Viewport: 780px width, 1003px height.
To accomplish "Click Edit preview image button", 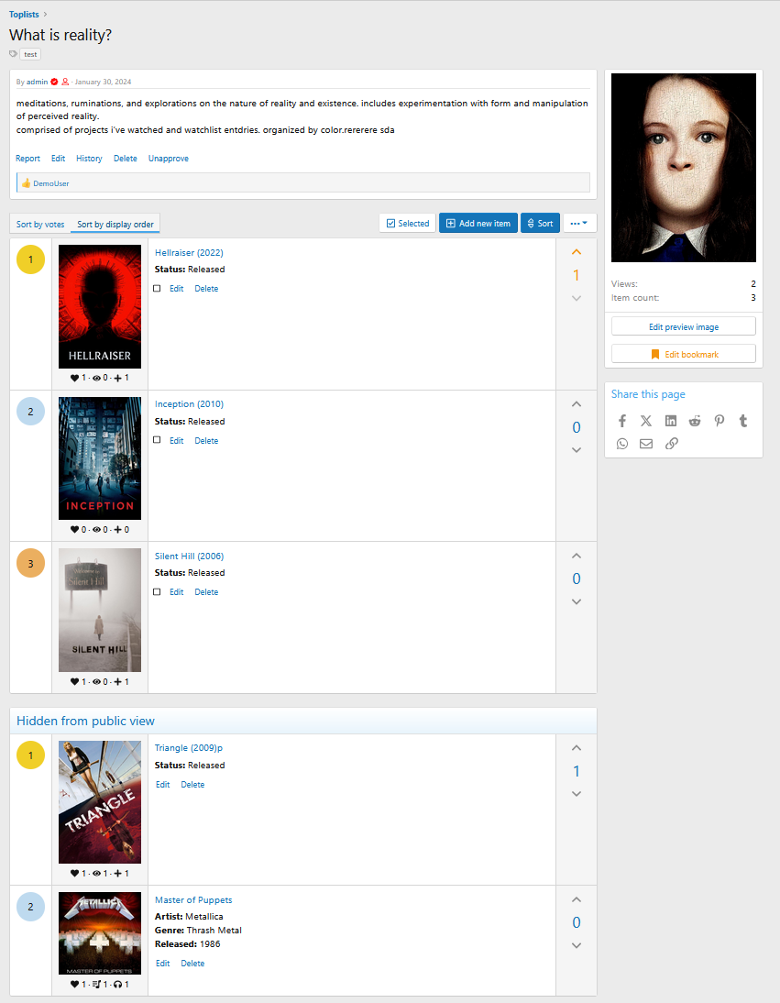I will pyautogui.click(x=684, y=327).
